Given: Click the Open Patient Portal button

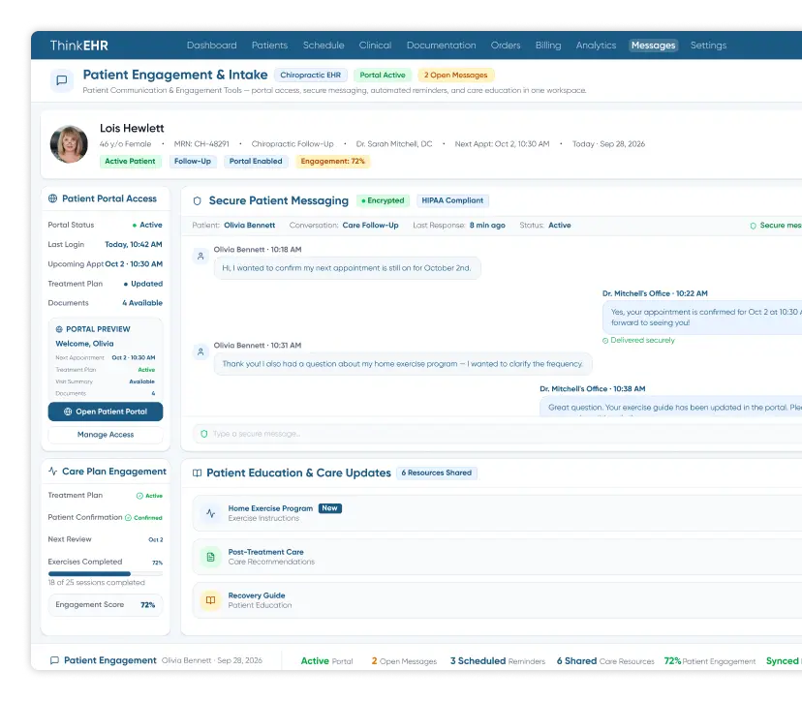Looking at the screenshot, I should click(106, 411).
